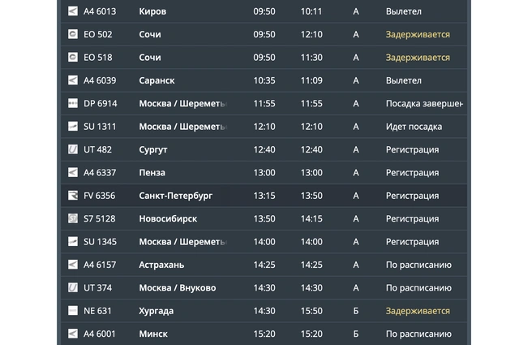Click the airline icon beside DP 6914
532x345 pixels.
pos(73,104)
